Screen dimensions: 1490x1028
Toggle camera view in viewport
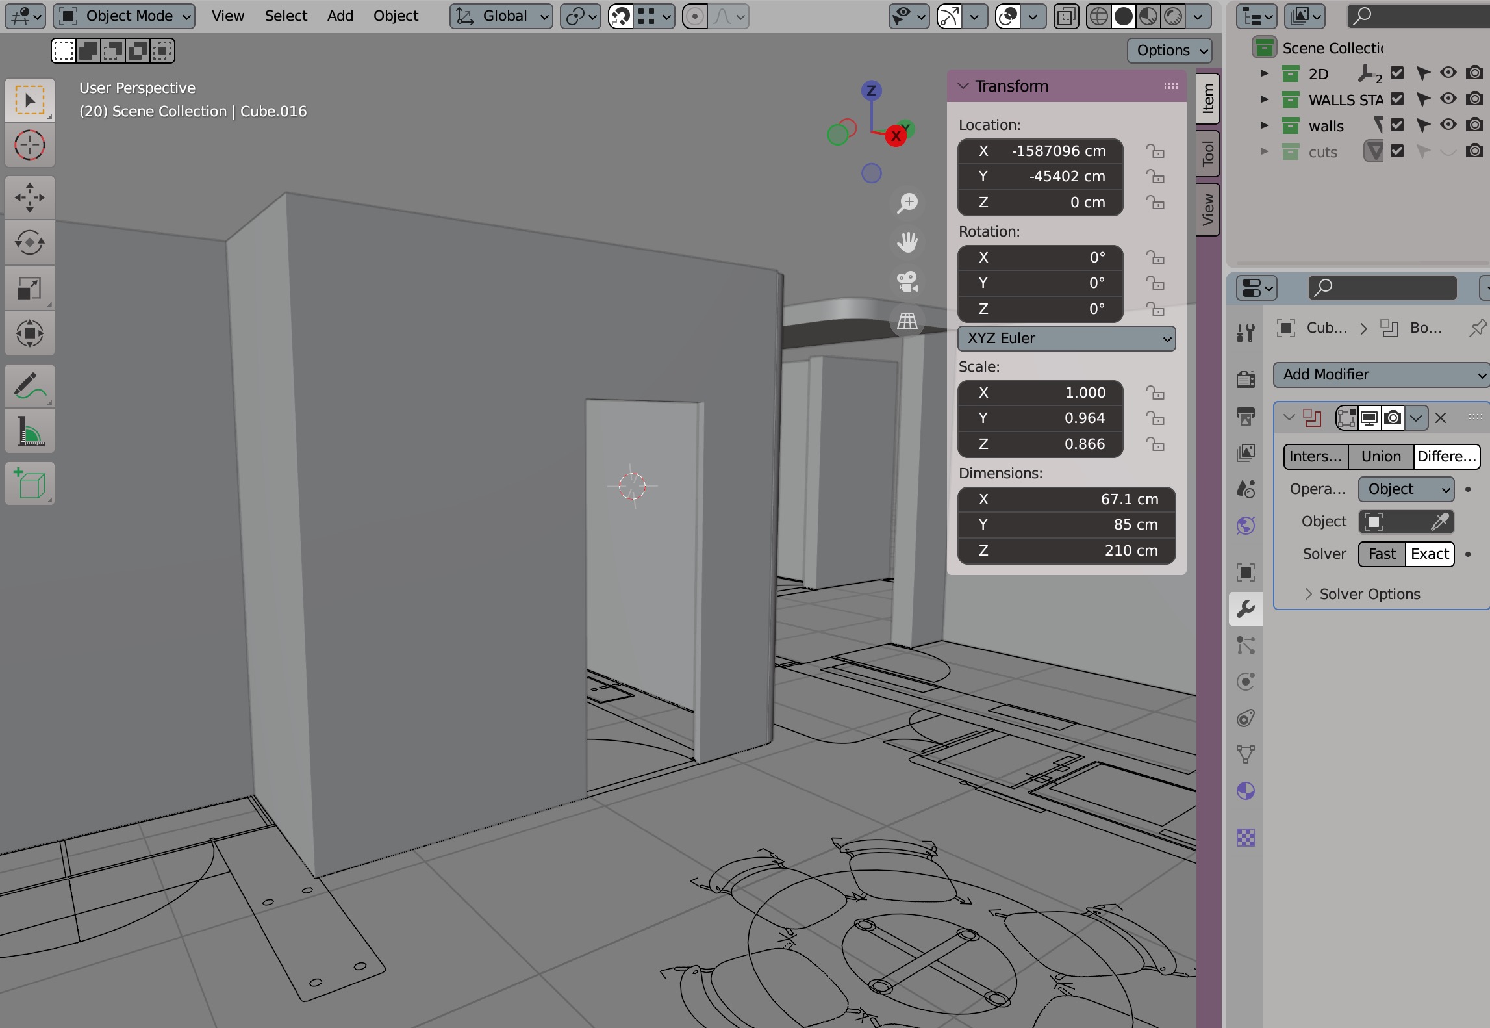(907, 281)
